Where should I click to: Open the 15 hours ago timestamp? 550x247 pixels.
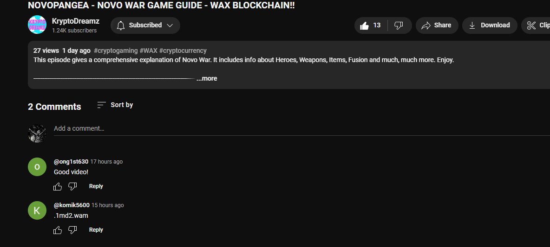click(108, 205)
